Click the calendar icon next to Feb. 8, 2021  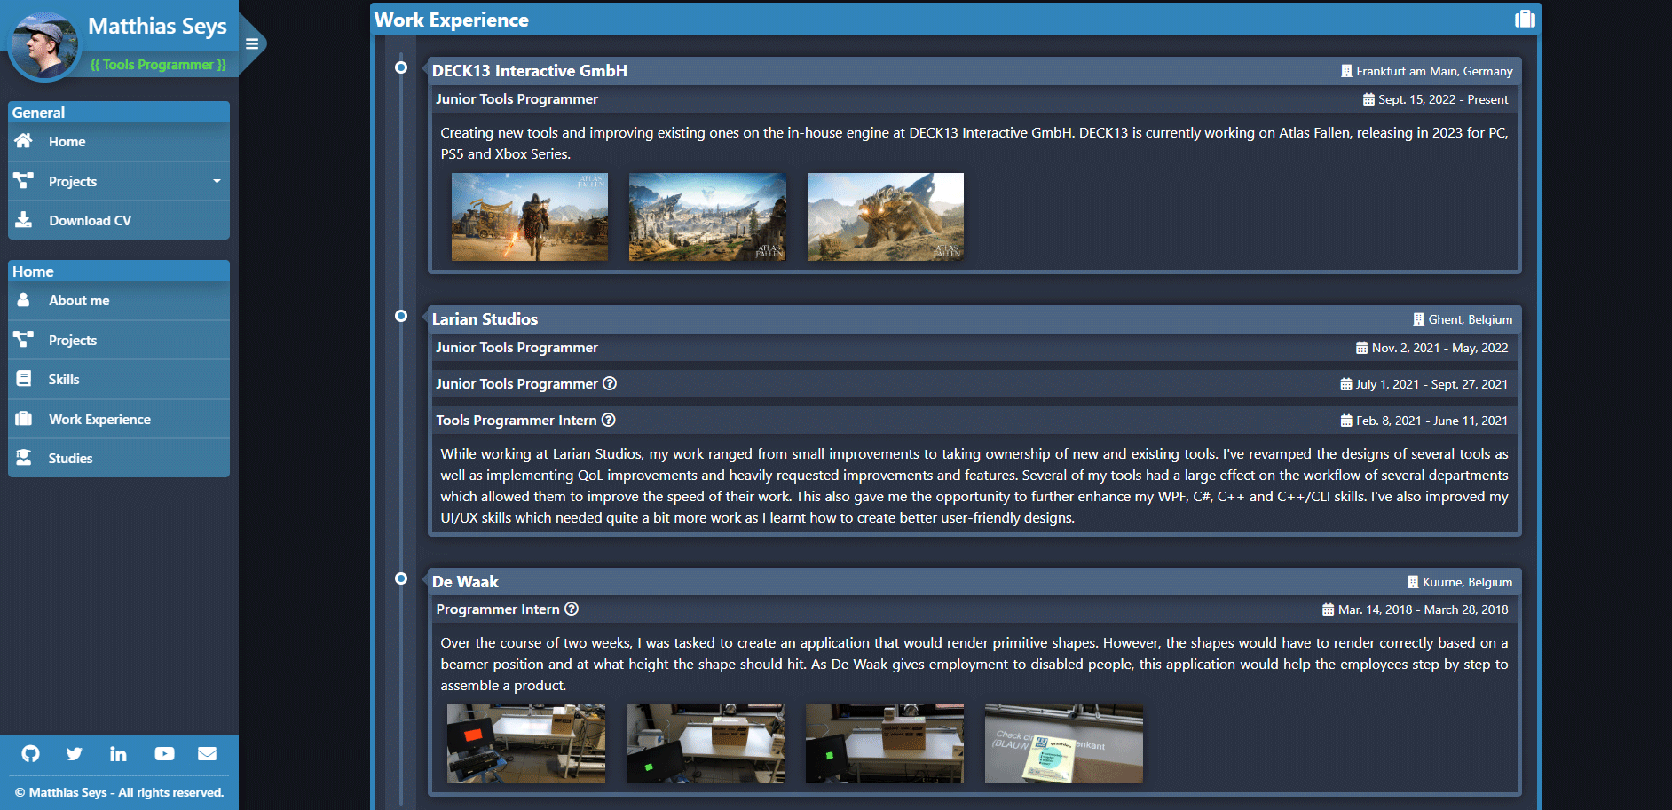1346,421
